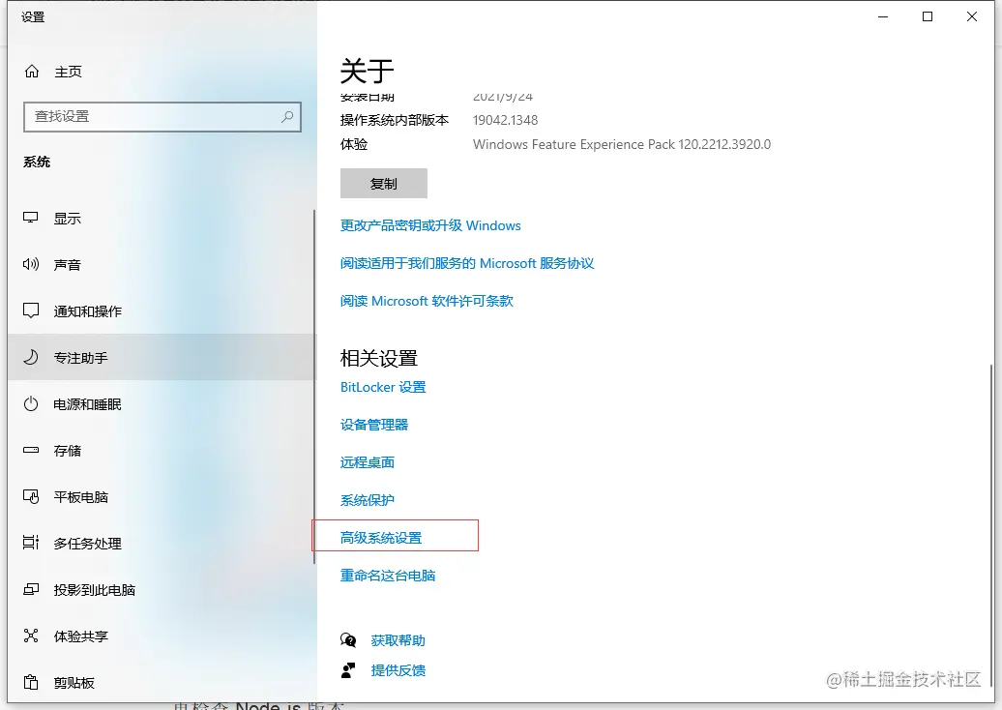Image resolution: width=1002 pixels, height=710 pixels.
Task: Open 获取帮助 support option
Action: tap(397, 639)
